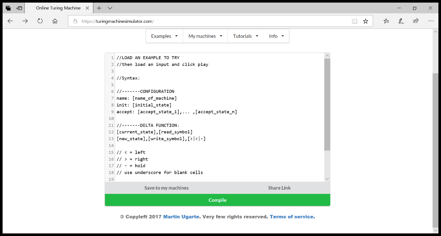
Task: Click the '//-------CONFIGURATION' comment line
Action: pyautogui.click(x=146, y=92)
